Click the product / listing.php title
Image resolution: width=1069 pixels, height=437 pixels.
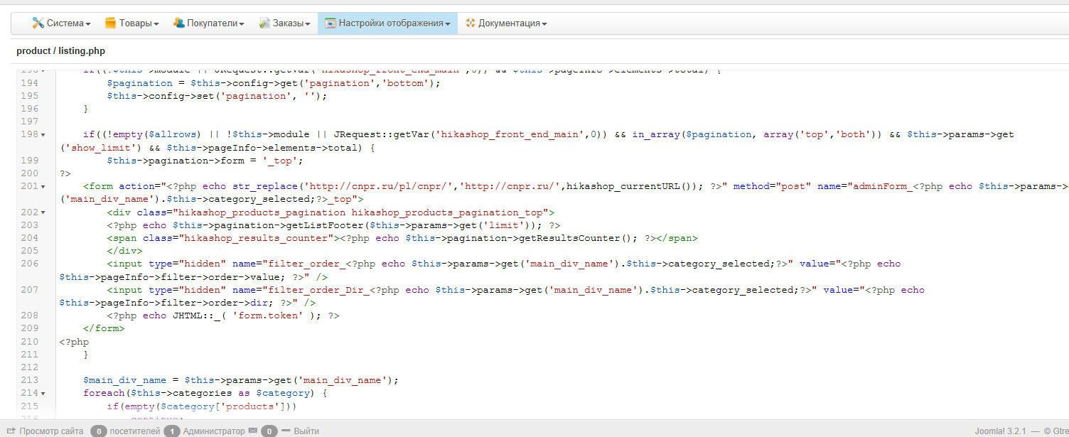[60, 51]
